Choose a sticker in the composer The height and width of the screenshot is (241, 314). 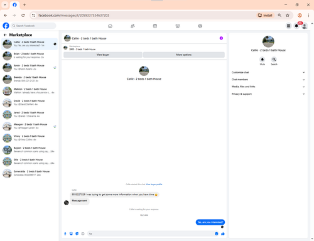[x=77, y=233]
